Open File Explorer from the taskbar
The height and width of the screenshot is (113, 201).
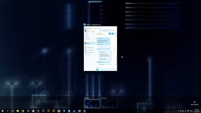18,111
